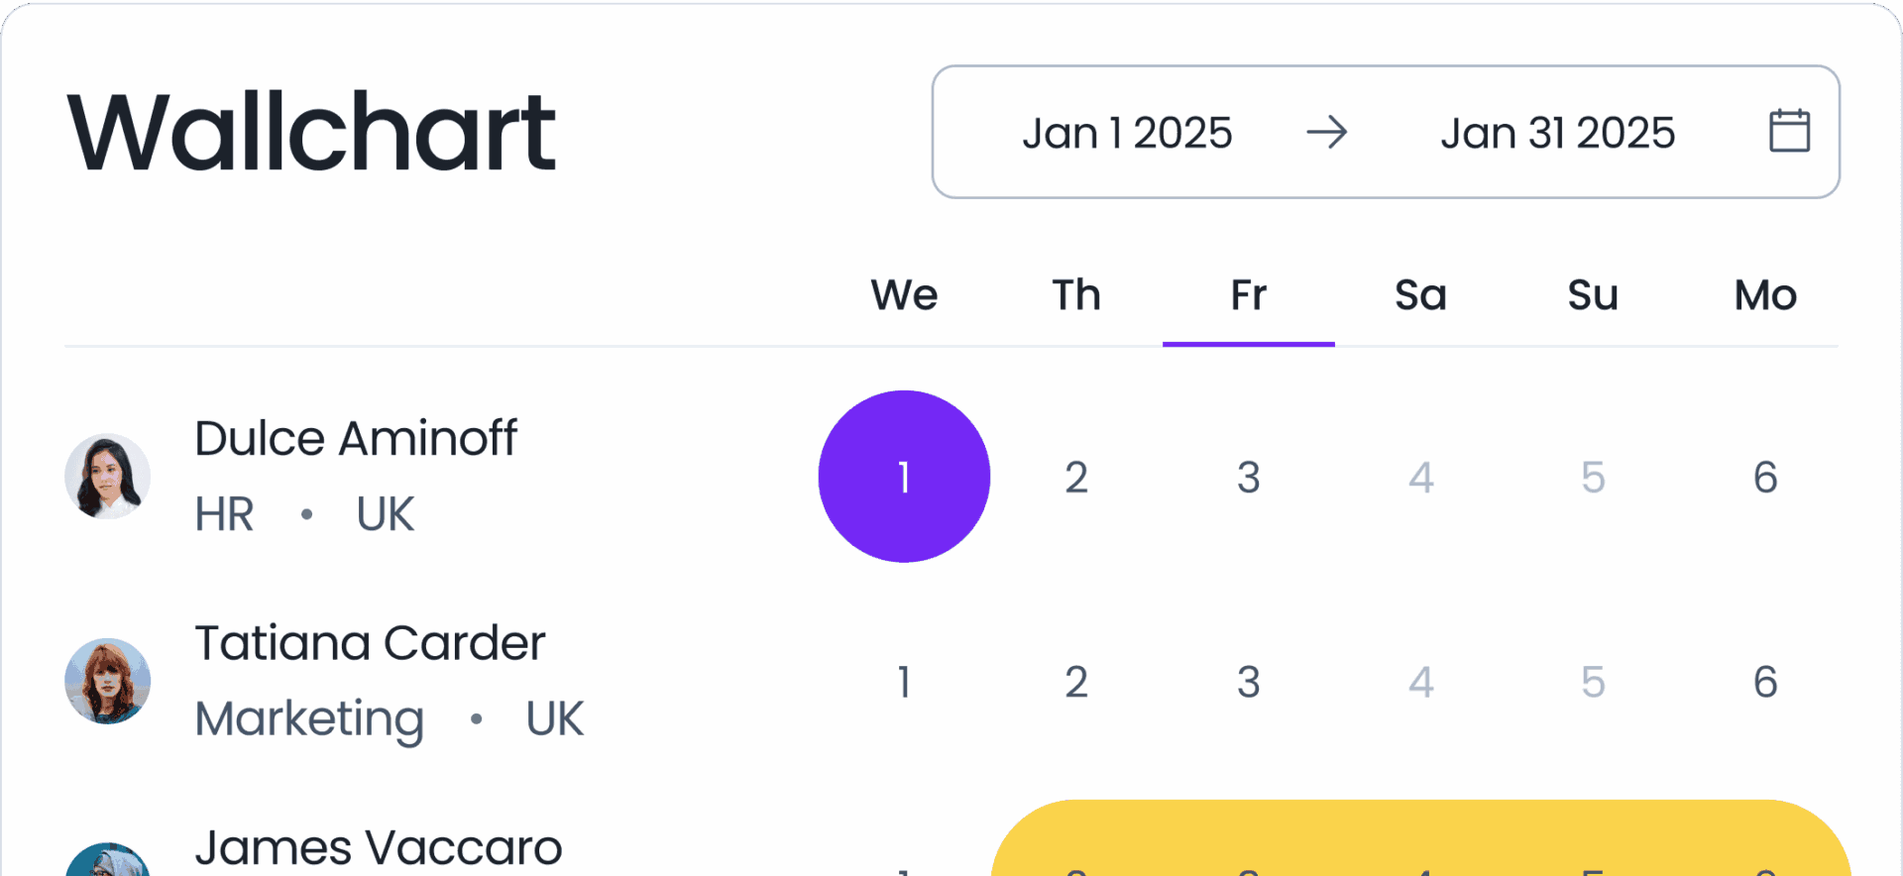Image resolution: width=1903 pixels, height=876 pixels.
Task: Select the Jan 31 2025 end date
Action: point(1557,133)
